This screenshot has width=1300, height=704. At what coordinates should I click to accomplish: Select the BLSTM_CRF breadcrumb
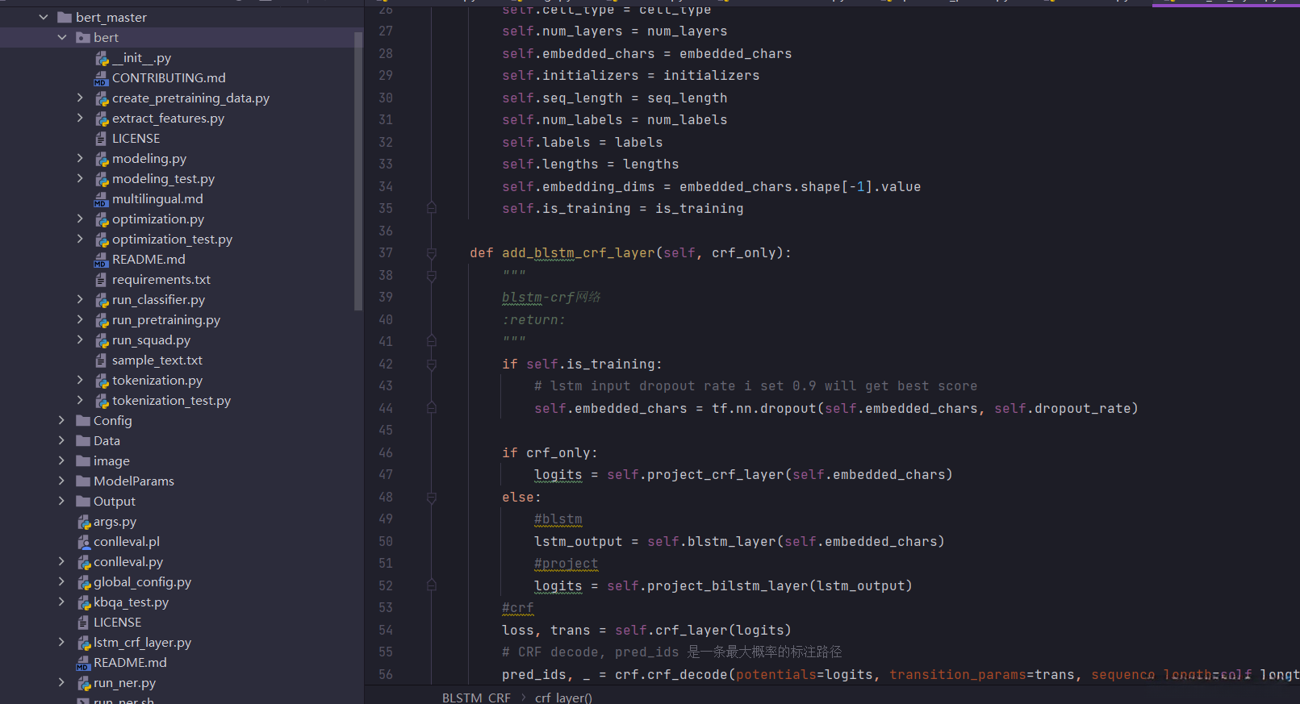[476, 698]
